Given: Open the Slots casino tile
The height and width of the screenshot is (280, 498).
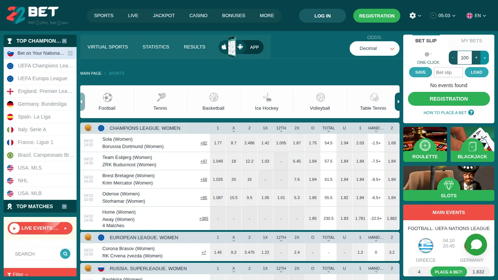Looking at the screenshot, I should point(449,183).
